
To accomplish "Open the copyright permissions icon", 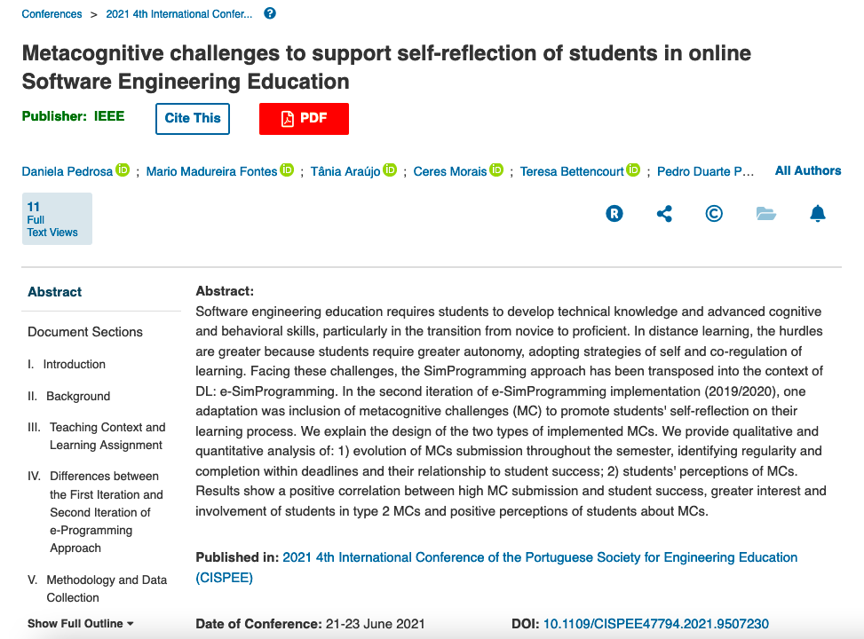I will point(714,213).
